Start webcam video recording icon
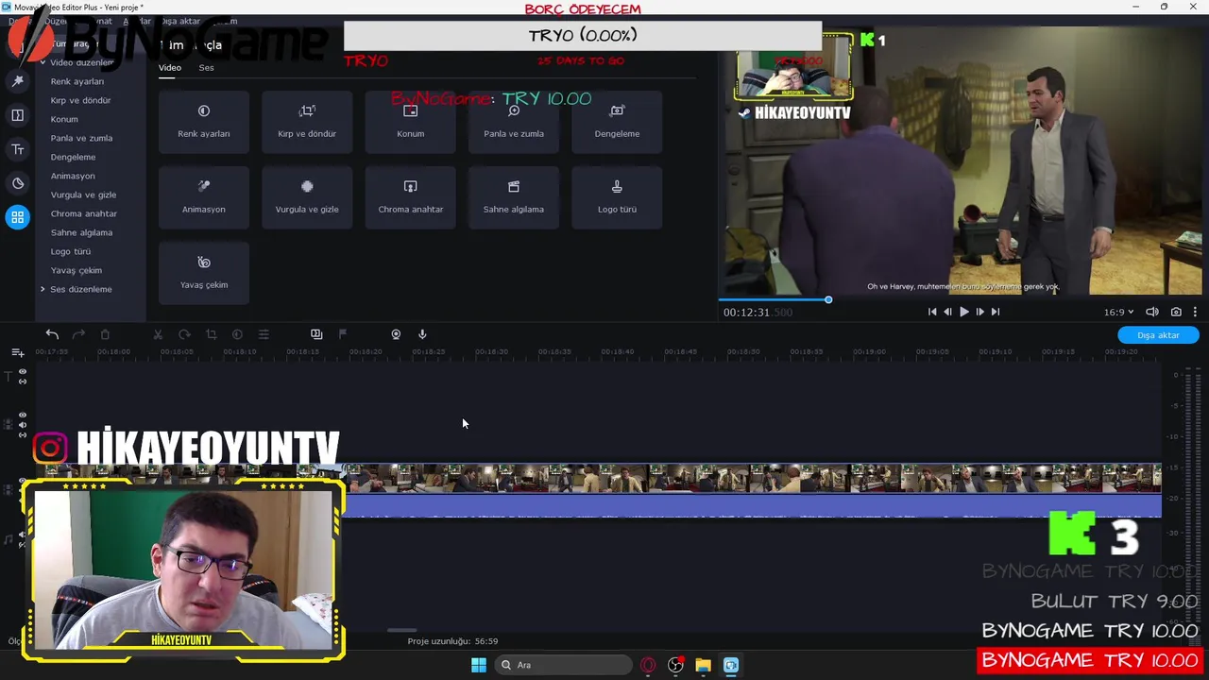The width and height of the screenshot is (1209, 680). point(396,334)
